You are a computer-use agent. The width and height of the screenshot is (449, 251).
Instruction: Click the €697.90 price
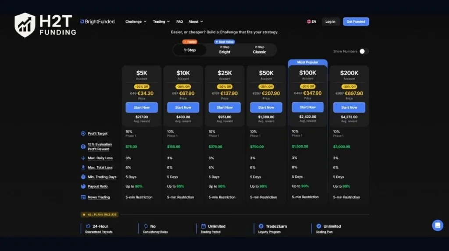click(x=354, y=93)
